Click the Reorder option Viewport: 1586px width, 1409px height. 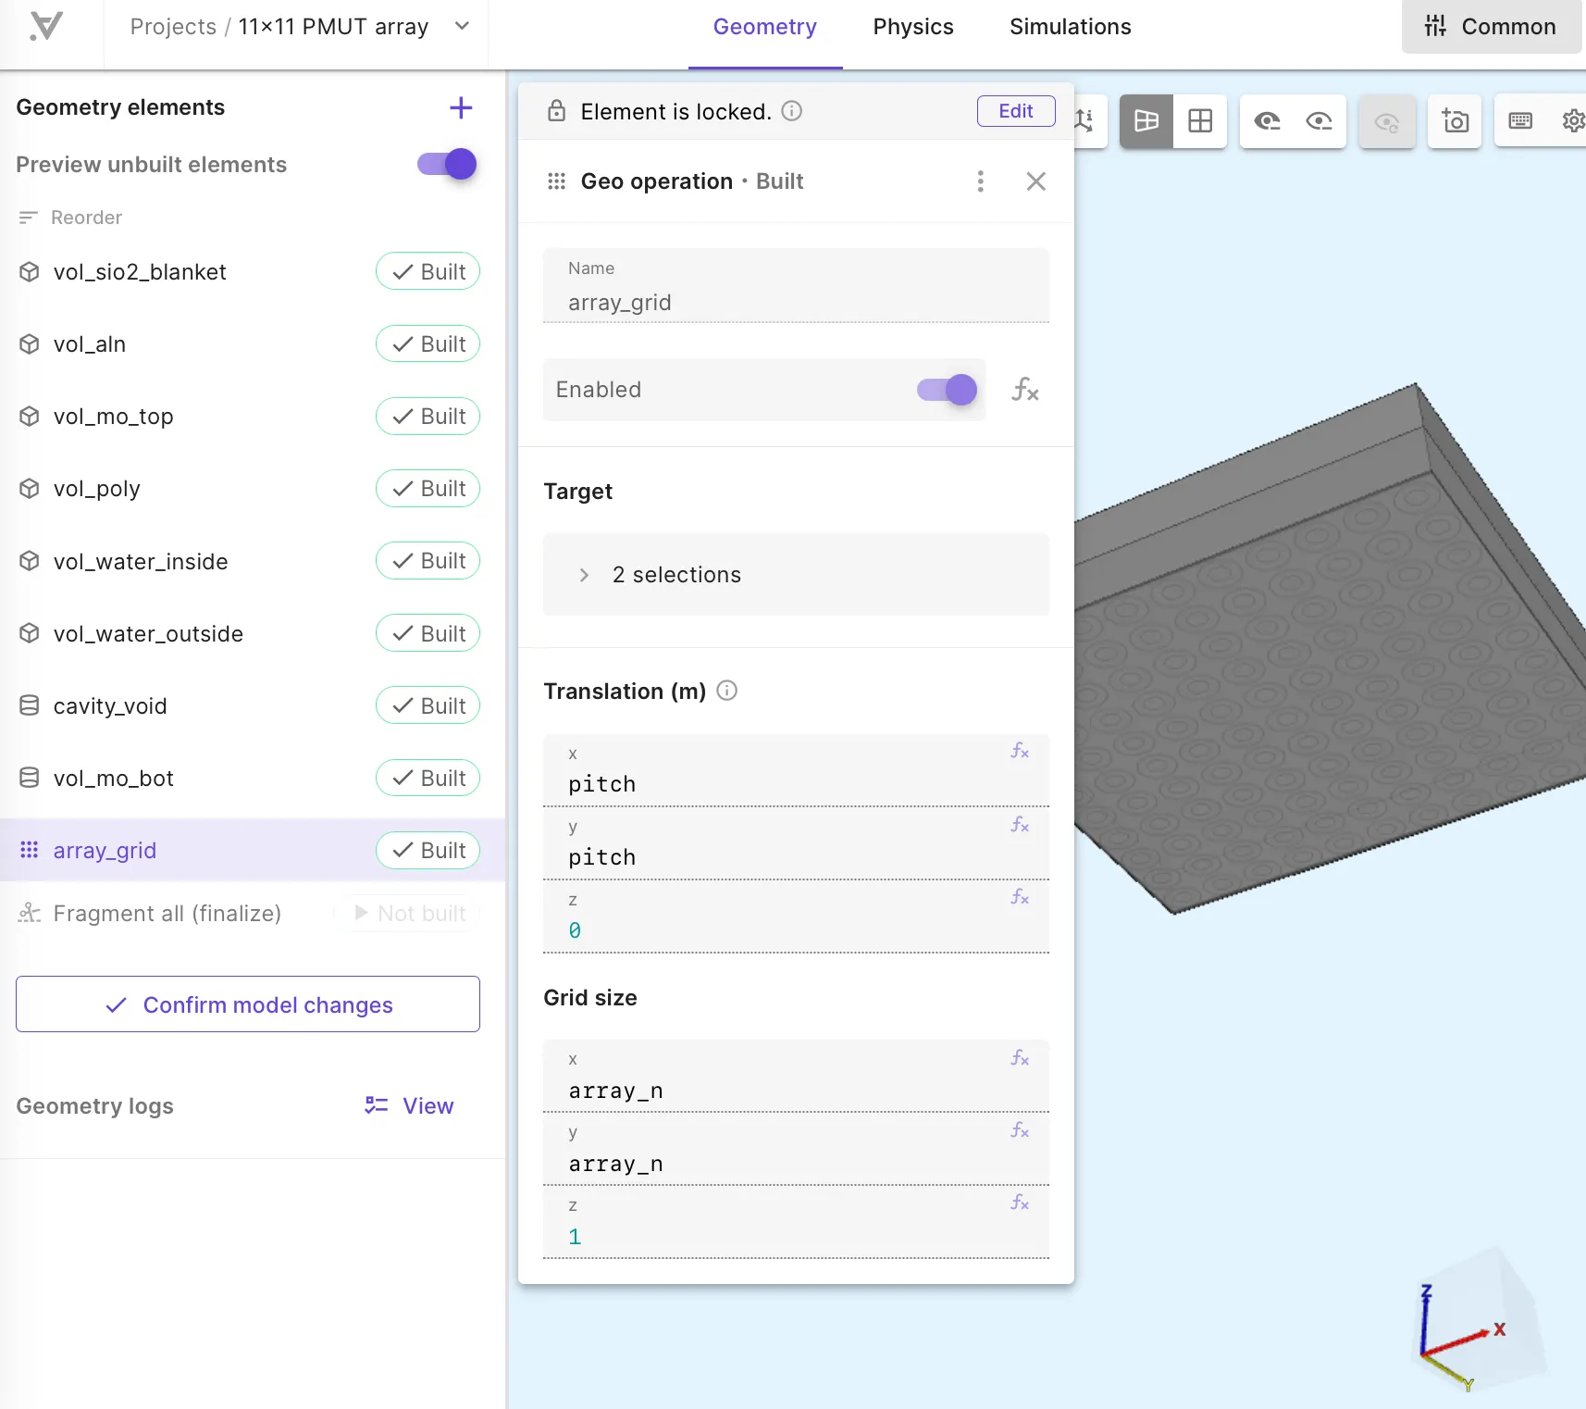(70, 218)
